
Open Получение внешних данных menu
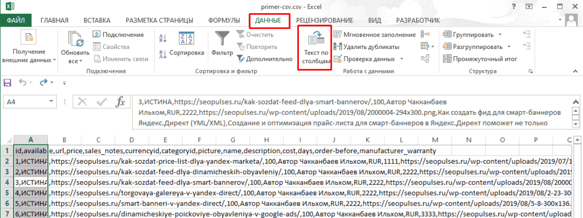click(28, 47)
